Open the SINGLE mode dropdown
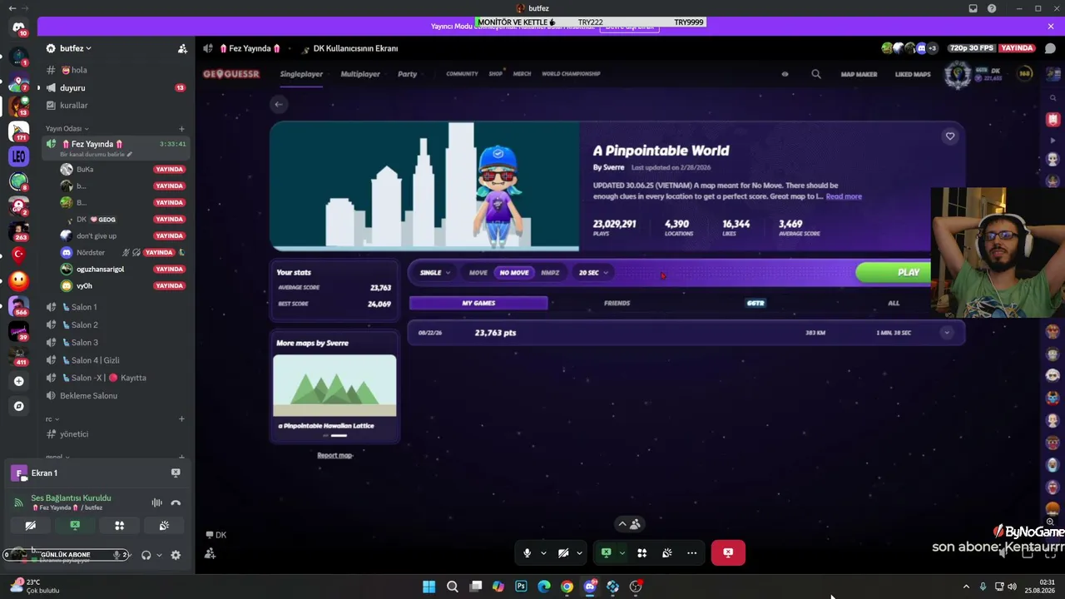1065x599 pixels. click(x=434, y=273)
